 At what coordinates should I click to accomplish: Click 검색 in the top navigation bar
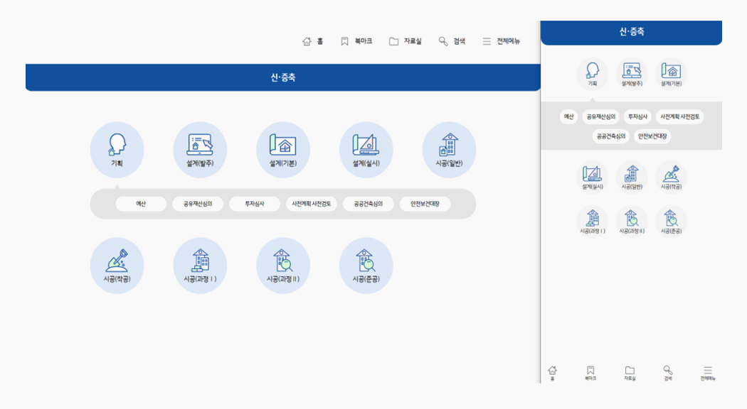coord(452,41)
